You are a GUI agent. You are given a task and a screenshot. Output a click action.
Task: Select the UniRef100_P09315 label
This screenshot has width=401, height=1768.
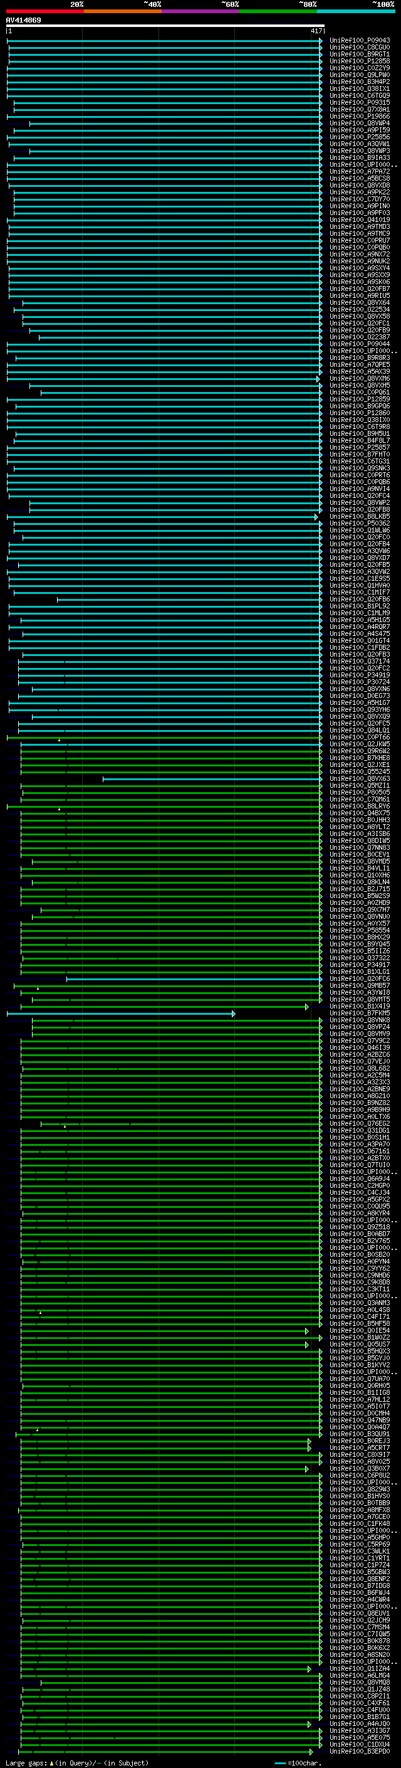(360, 102)
